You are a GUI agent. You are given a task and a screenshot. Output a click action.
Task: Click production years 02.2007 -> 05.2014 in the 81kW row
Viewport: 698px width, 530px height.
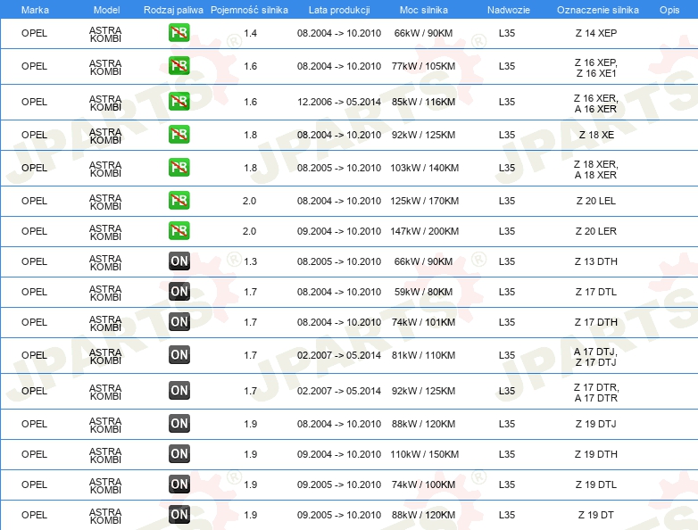(339, 355)
